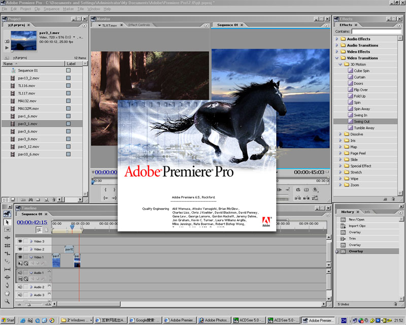This screenshot has width=406, height=325.
Task: Switch Project panel to Icon view
Action: [13, 200]
